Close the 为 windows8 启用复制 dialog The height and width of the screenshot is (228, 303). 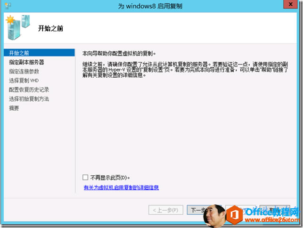(290, 4)
